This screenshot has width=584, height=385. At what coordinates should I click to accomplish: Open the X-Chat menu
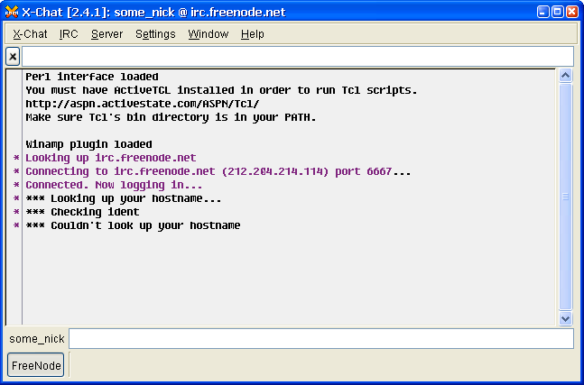(x=30, y=34)
